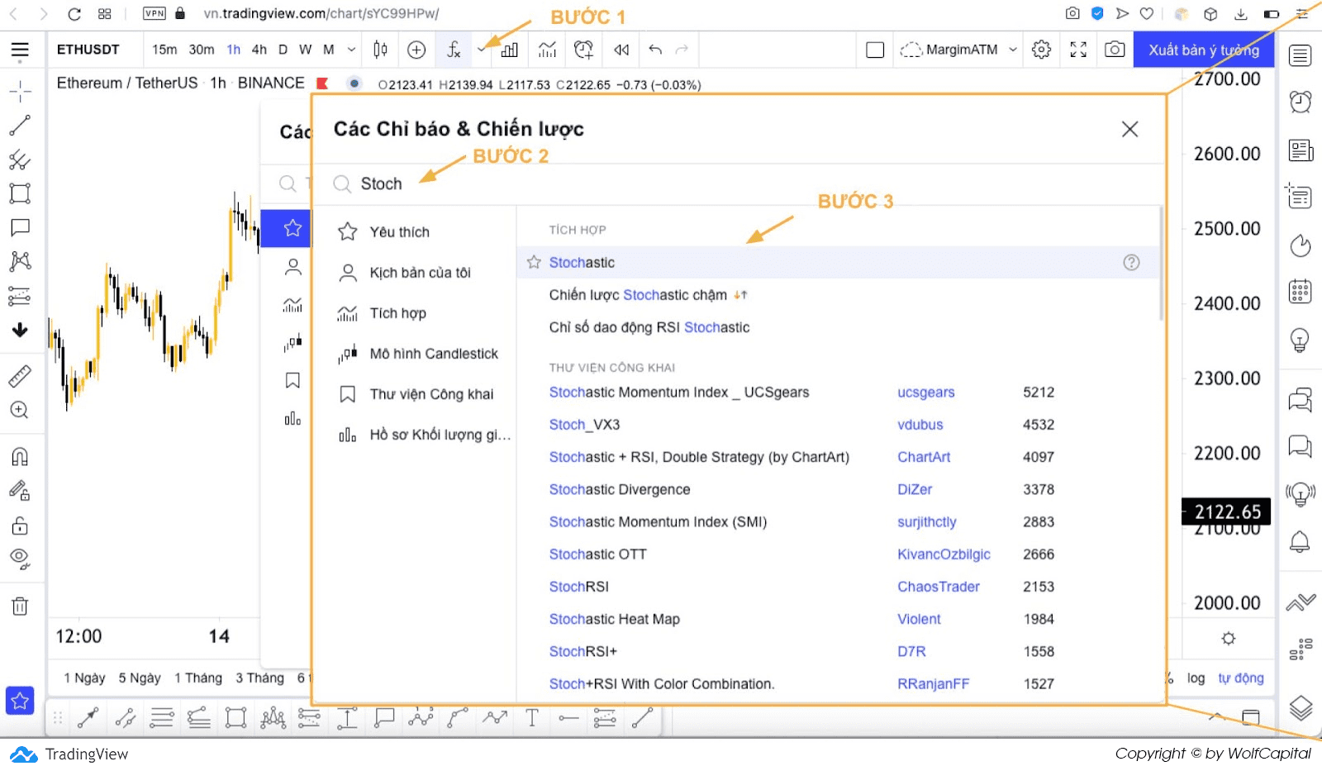Viewport: 1322px width, 766px height.
Task: Open author ucsgears profile link
Action: pyautogui.click(x=926, y=393)
